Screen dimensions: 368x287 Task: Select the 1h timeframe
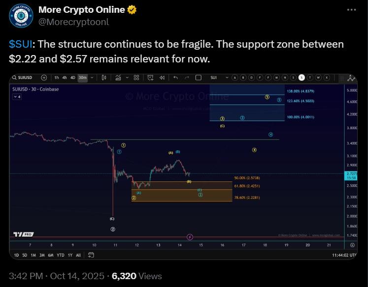[57, 78]
